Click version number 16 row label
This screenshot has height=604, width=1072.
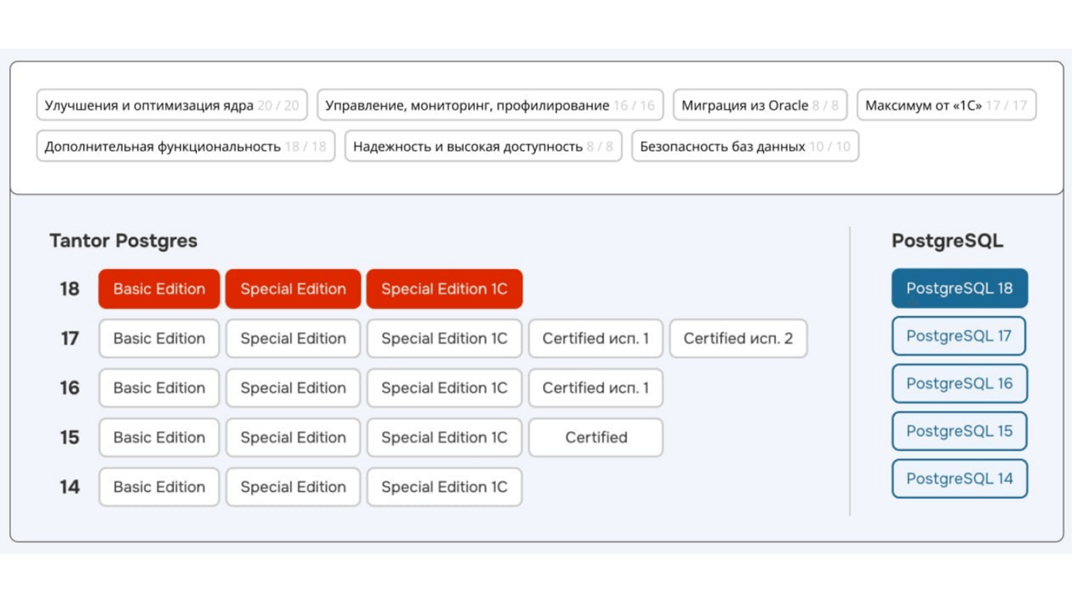click(69, 388)
